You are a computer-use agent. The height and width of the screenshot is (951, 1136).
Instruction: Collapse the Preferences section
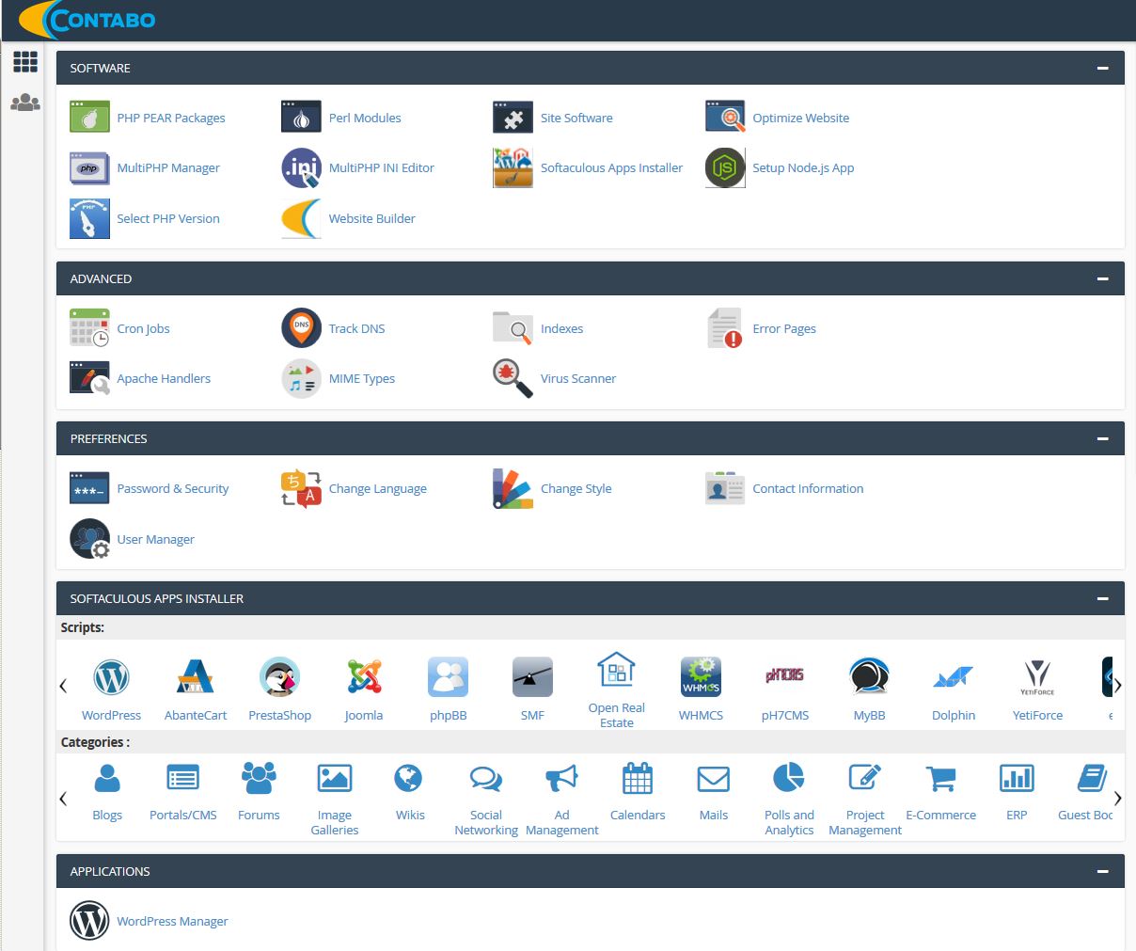click(x=1103, y=438)
